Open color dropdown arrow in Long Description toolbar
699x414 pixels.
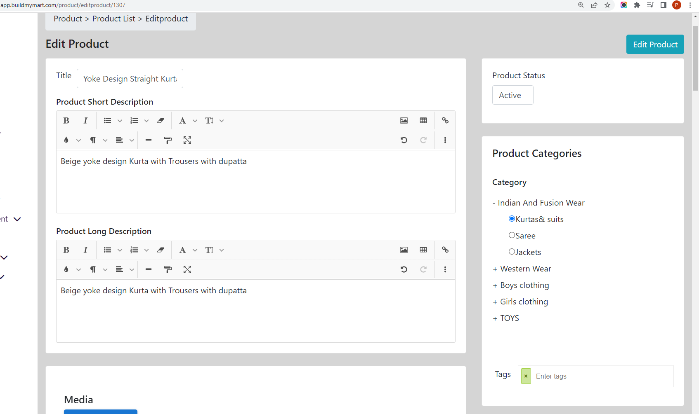[78, 269]
